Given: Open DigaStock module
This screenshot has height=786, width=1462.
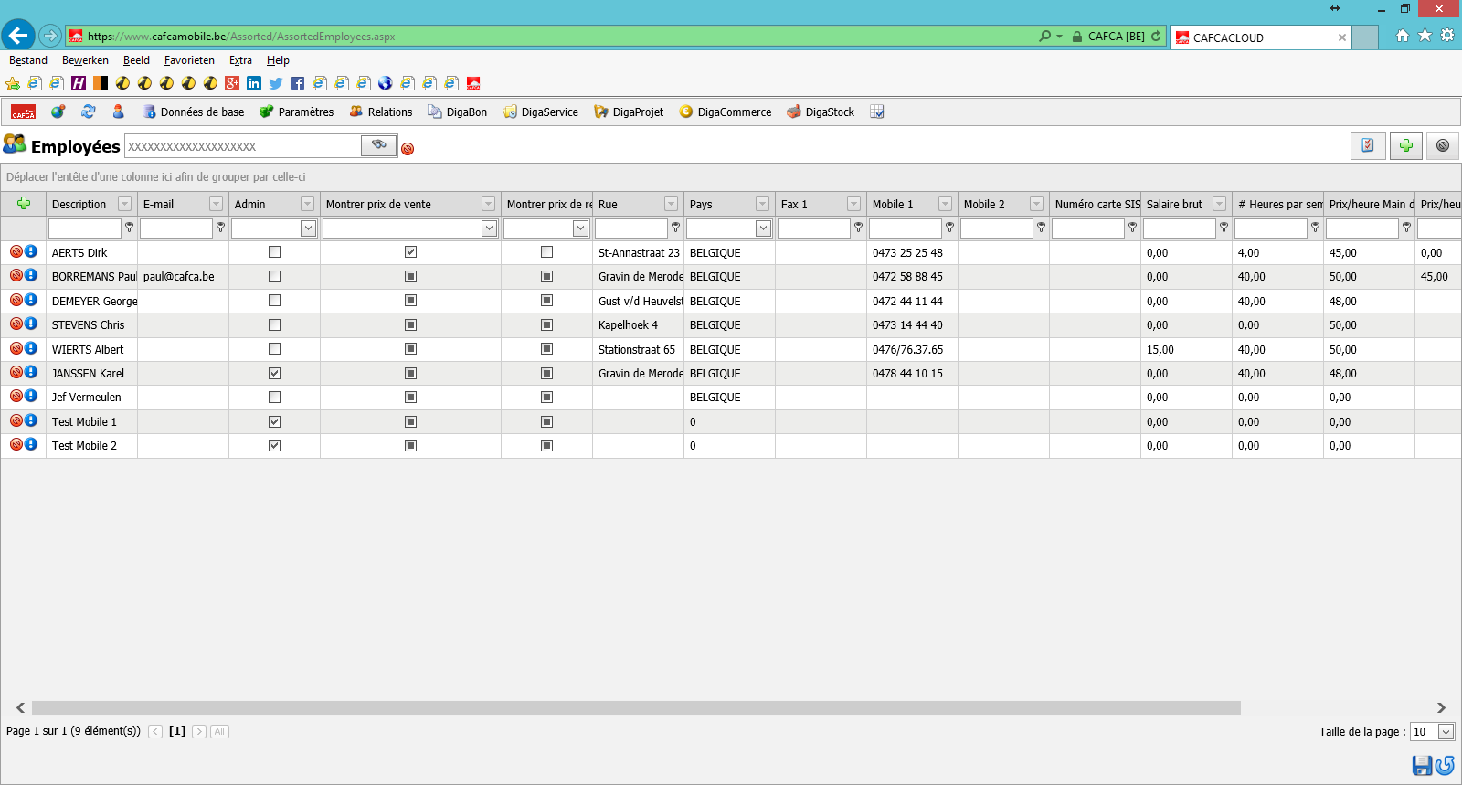Looking at the screenshot, I should (821, 112).
